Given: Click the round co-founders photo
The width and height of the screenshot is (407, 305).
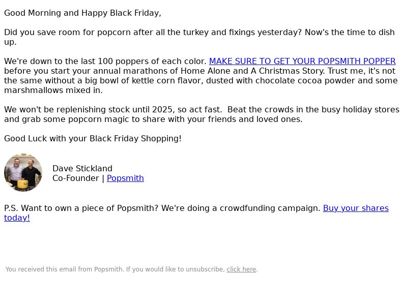Looking at the screenshot, I should click(x=23, y=172).
